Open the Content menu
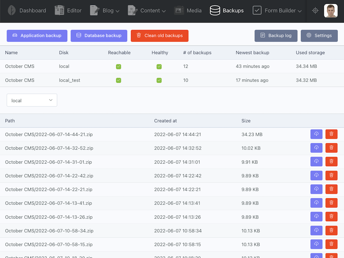Image resolution: width=344 pixels, height=258 pixels. pyautogui.click(x=147, y=11)
